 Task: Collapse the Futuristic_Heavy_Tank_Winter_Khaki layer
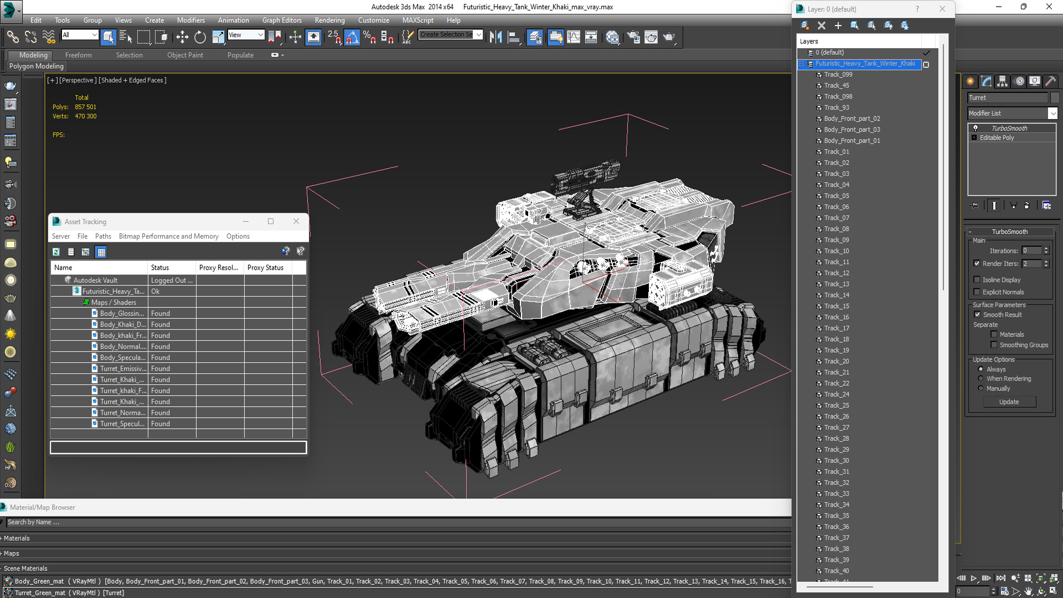coord(802,64)
